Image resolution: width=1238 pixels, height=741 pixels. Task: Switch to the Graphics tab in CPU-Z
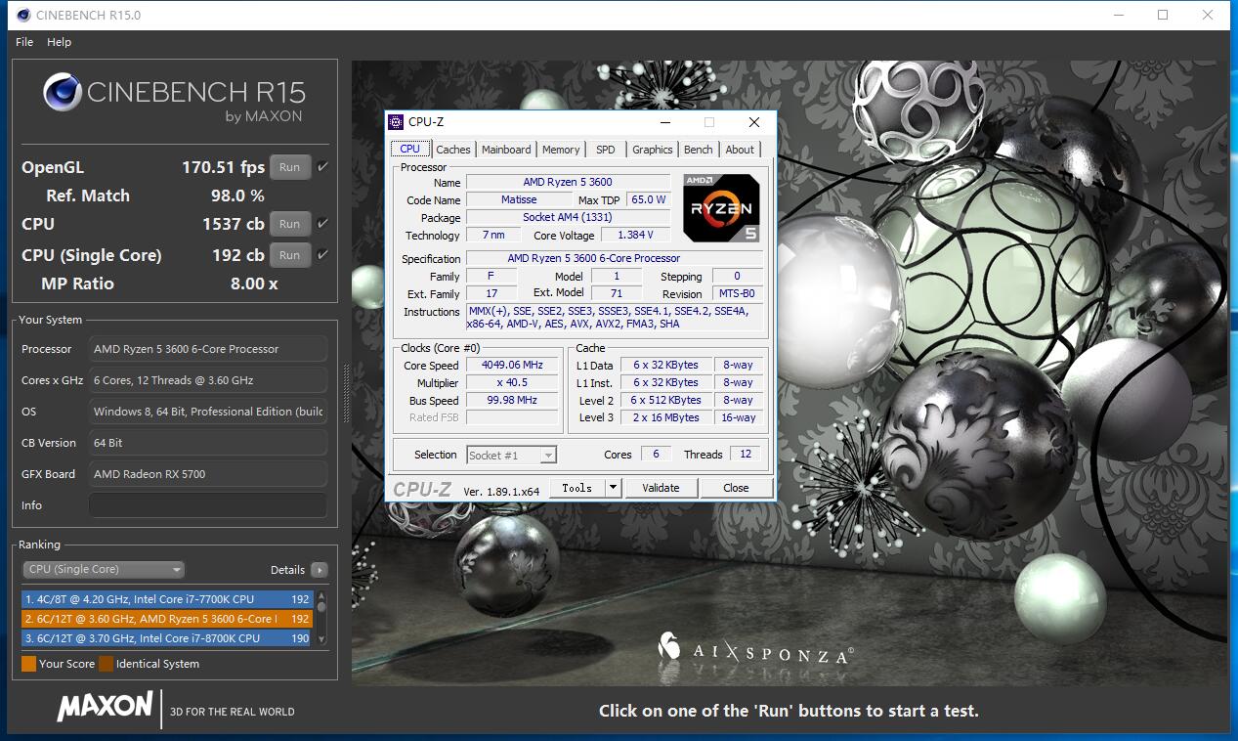point(652,150)
